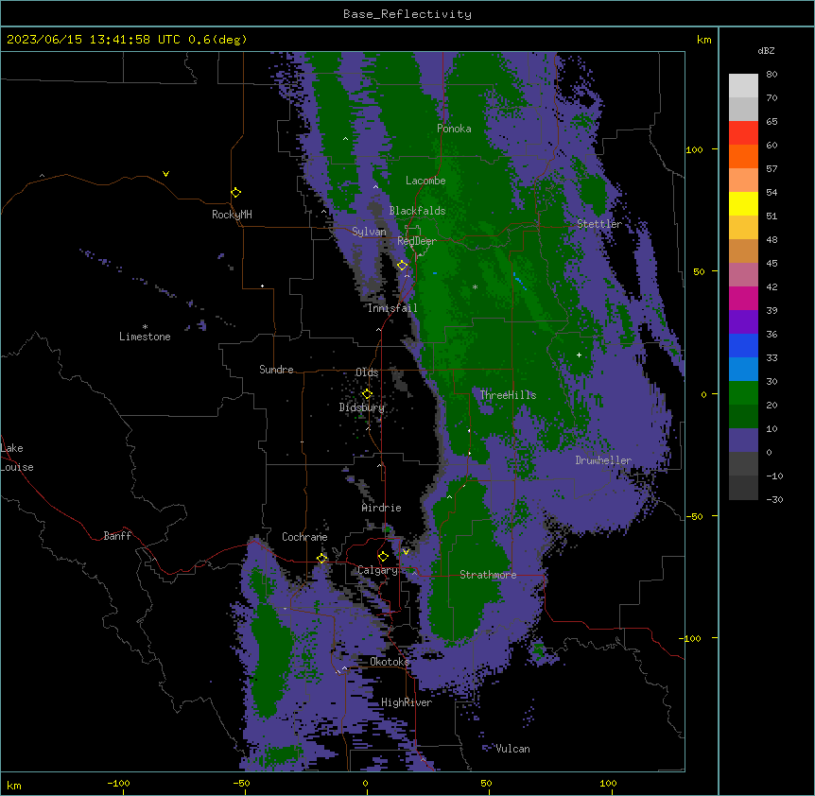Select the 54 dBZ yellow color swatch
Screen dimensions: 815x796
743,203
